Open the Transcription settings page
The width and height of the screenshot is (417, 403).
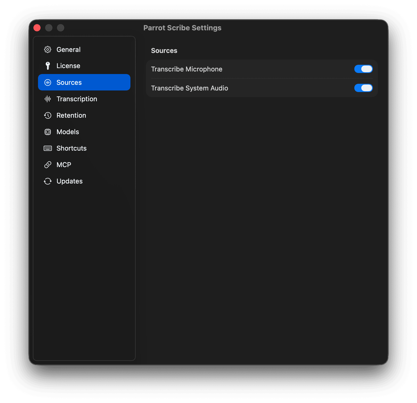point(77,99)
